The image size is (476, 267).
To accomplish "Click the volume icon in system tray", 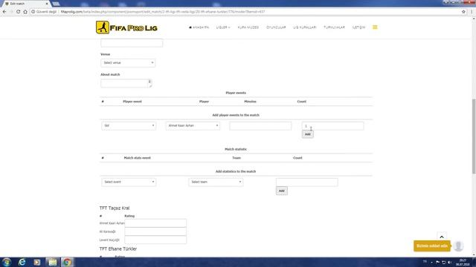I will tap(449, 262).
